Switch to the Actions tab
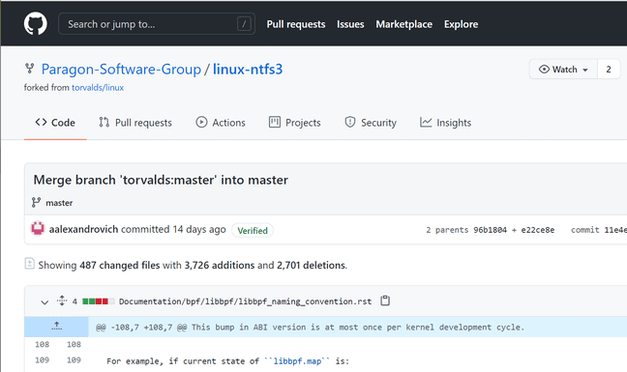The image size is (627, 372). point(221,123)
